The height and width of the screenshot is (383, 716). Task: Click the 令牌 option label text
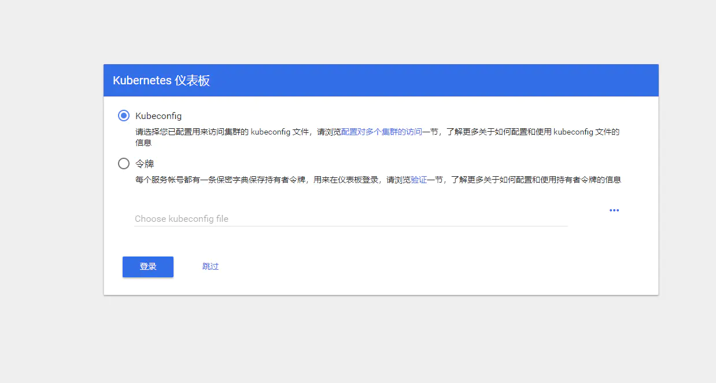[145, 163]
